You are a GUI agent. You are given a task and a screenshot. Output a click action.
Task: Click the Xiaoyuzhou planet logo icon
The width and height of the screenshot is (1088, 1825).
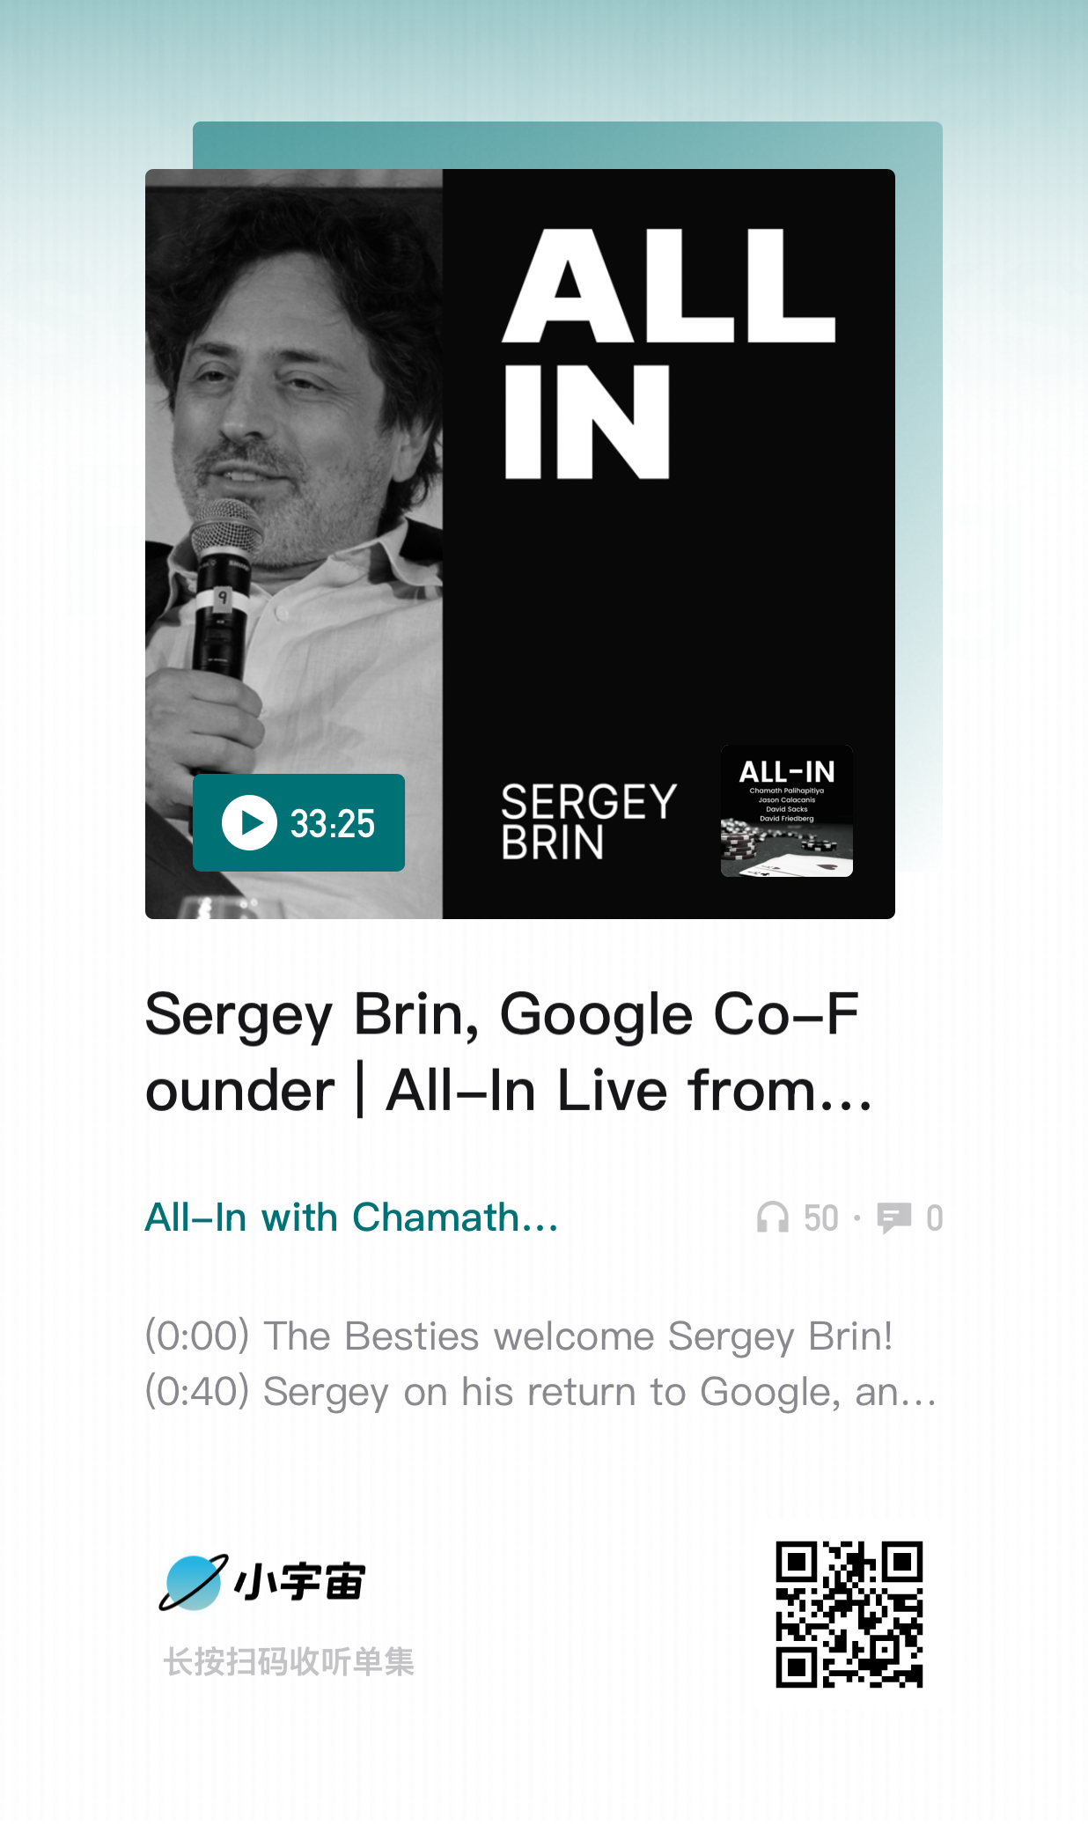coord(194,1582)
